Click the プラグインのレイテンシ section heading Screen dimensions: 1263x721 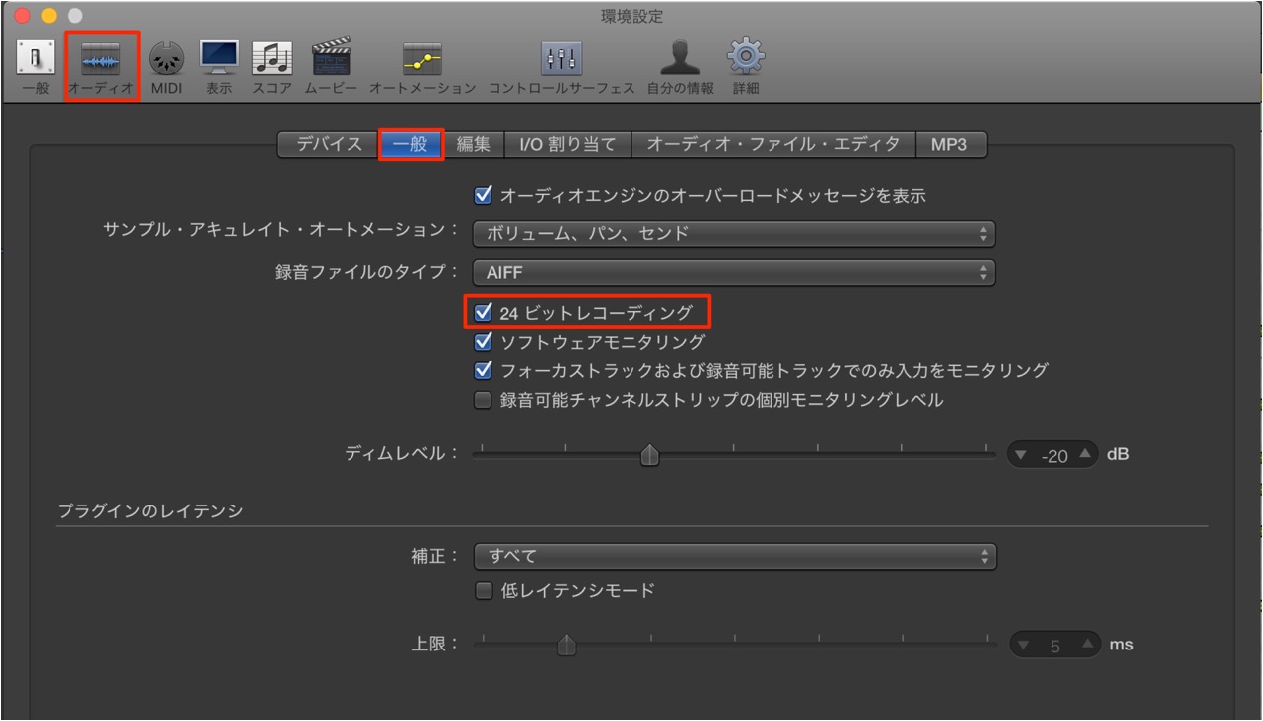(151, 510)
